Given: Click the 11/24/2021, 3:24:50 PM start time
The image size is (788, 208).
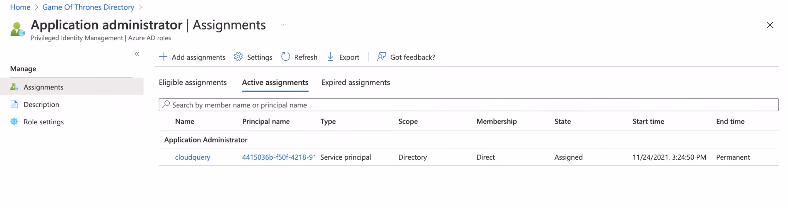Looking at the screenshot, I should pos(669,157).
